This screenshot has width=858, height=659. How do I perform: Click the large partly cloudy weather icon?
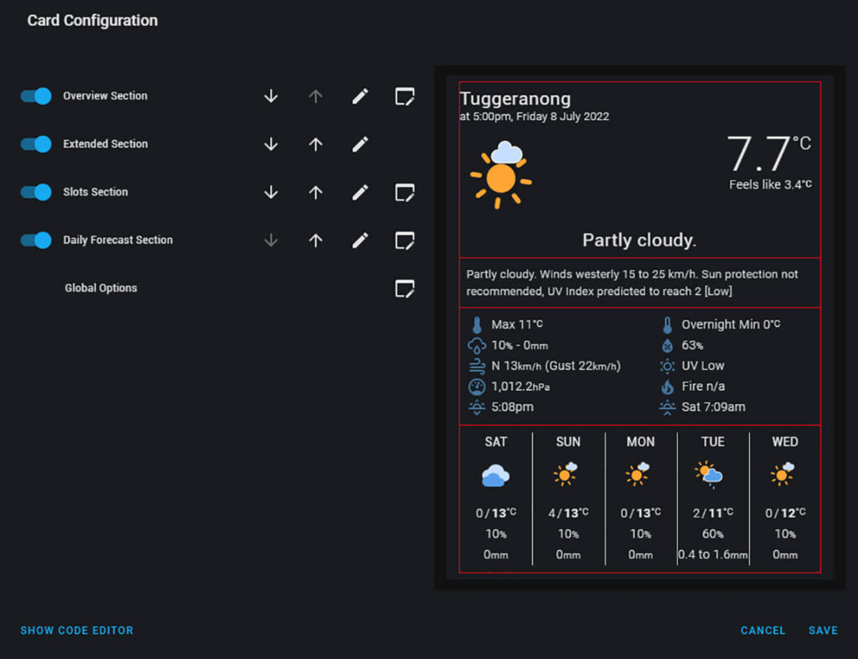point(501,174)
